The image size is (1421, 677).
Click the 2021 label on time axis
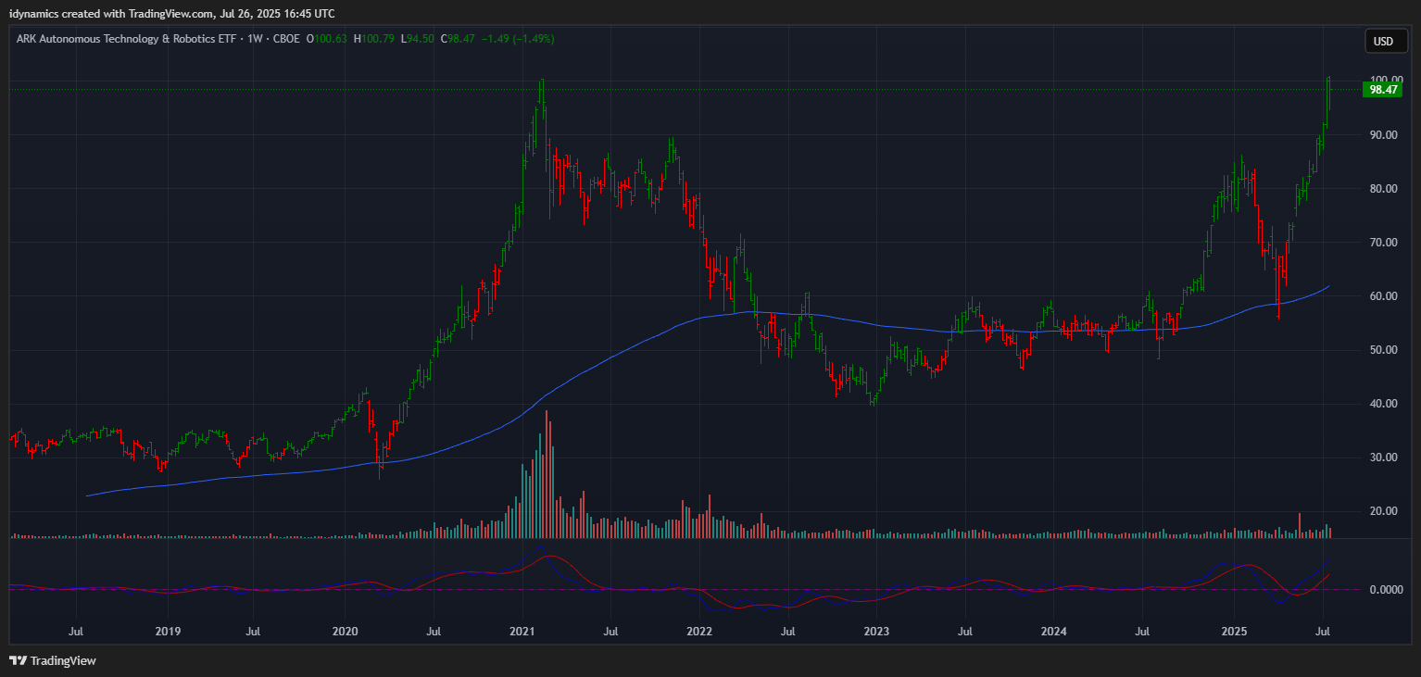pos(522,632)
